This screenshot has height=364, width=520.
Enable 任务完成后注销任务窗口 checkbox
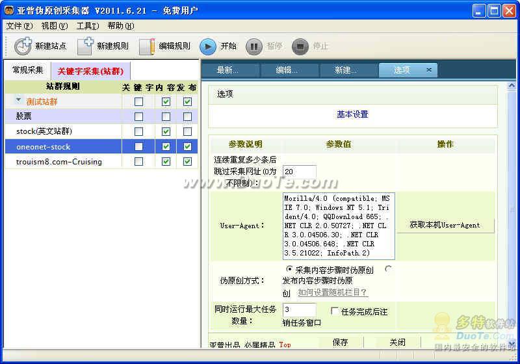click(335, 311)
